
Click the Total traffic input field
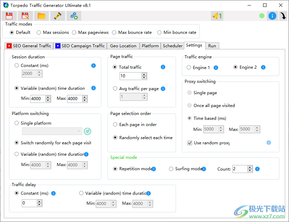click(x=131, y=76)
